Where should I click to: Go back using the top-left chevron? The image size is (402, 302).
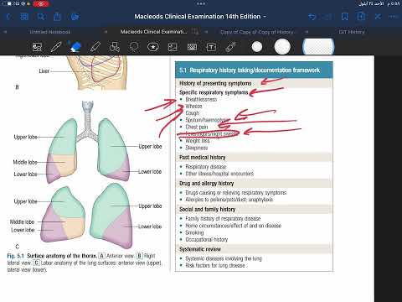coord(8,17)
